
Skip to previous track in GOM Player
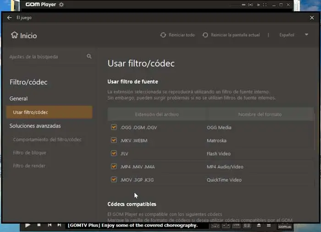[x=50, y=225]
